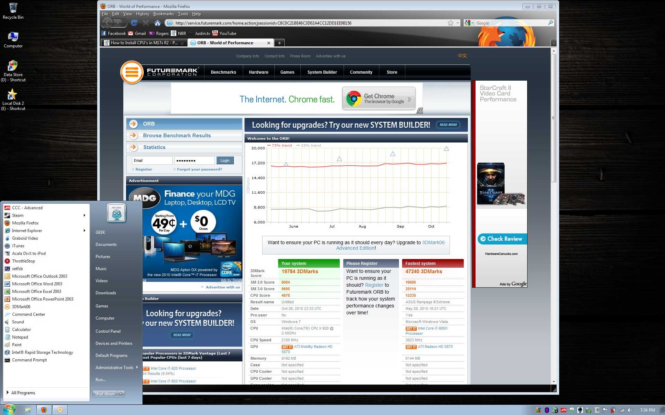This screenshot has width=665, height=415.
Task: Click the Windows Start orb
Action: [9, 409]
